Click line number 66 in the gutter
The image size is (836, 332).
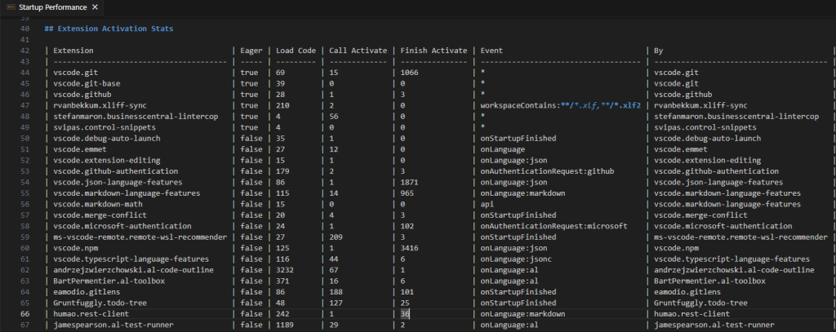point(24,313)
